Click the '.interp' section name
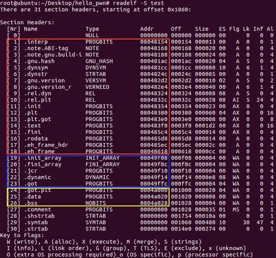Screen dimensions: 276x258 (x=36, y=42)
